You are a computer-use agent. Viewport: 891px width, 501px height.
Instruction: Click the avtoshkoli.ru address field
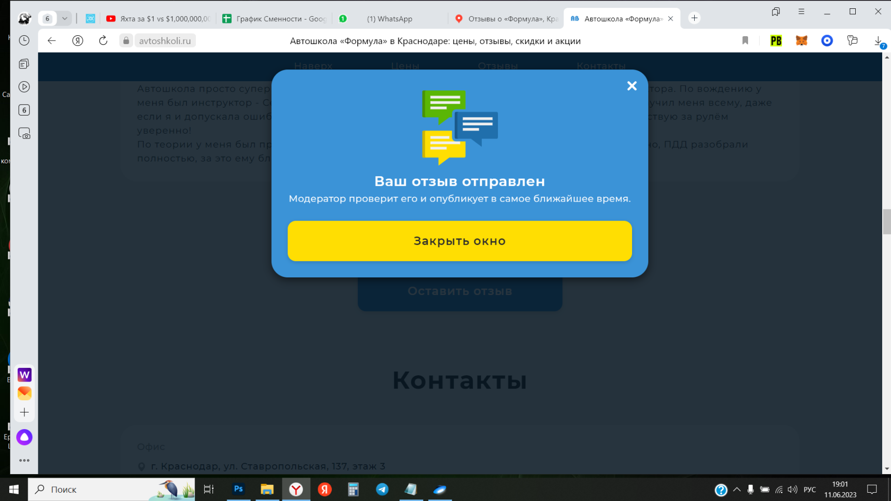coord(164,41)
